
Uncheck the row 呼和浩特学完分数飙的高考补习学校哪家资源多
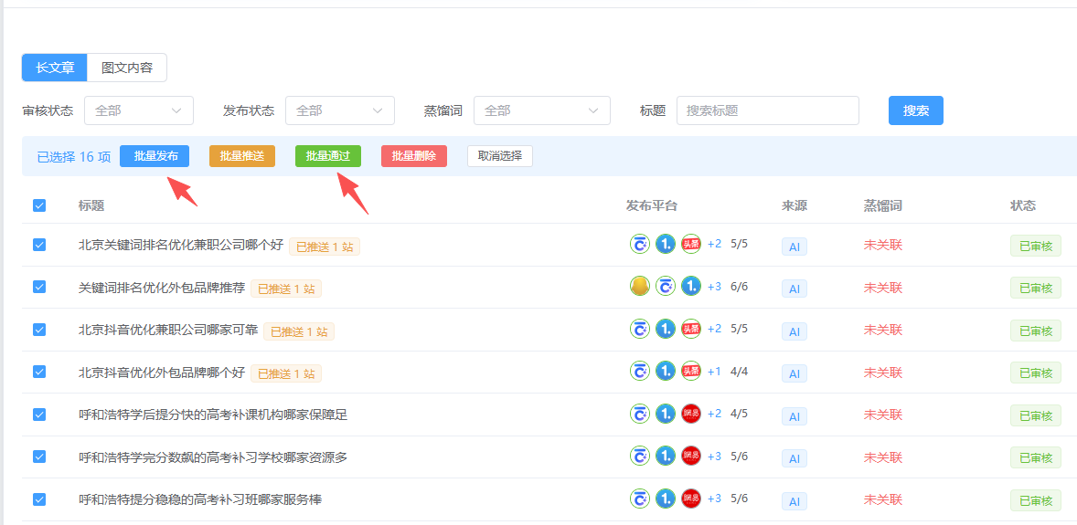click(39, 457)
